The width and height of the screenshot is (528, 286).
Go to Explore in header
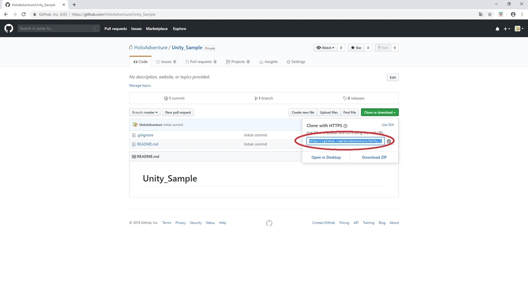180,29
